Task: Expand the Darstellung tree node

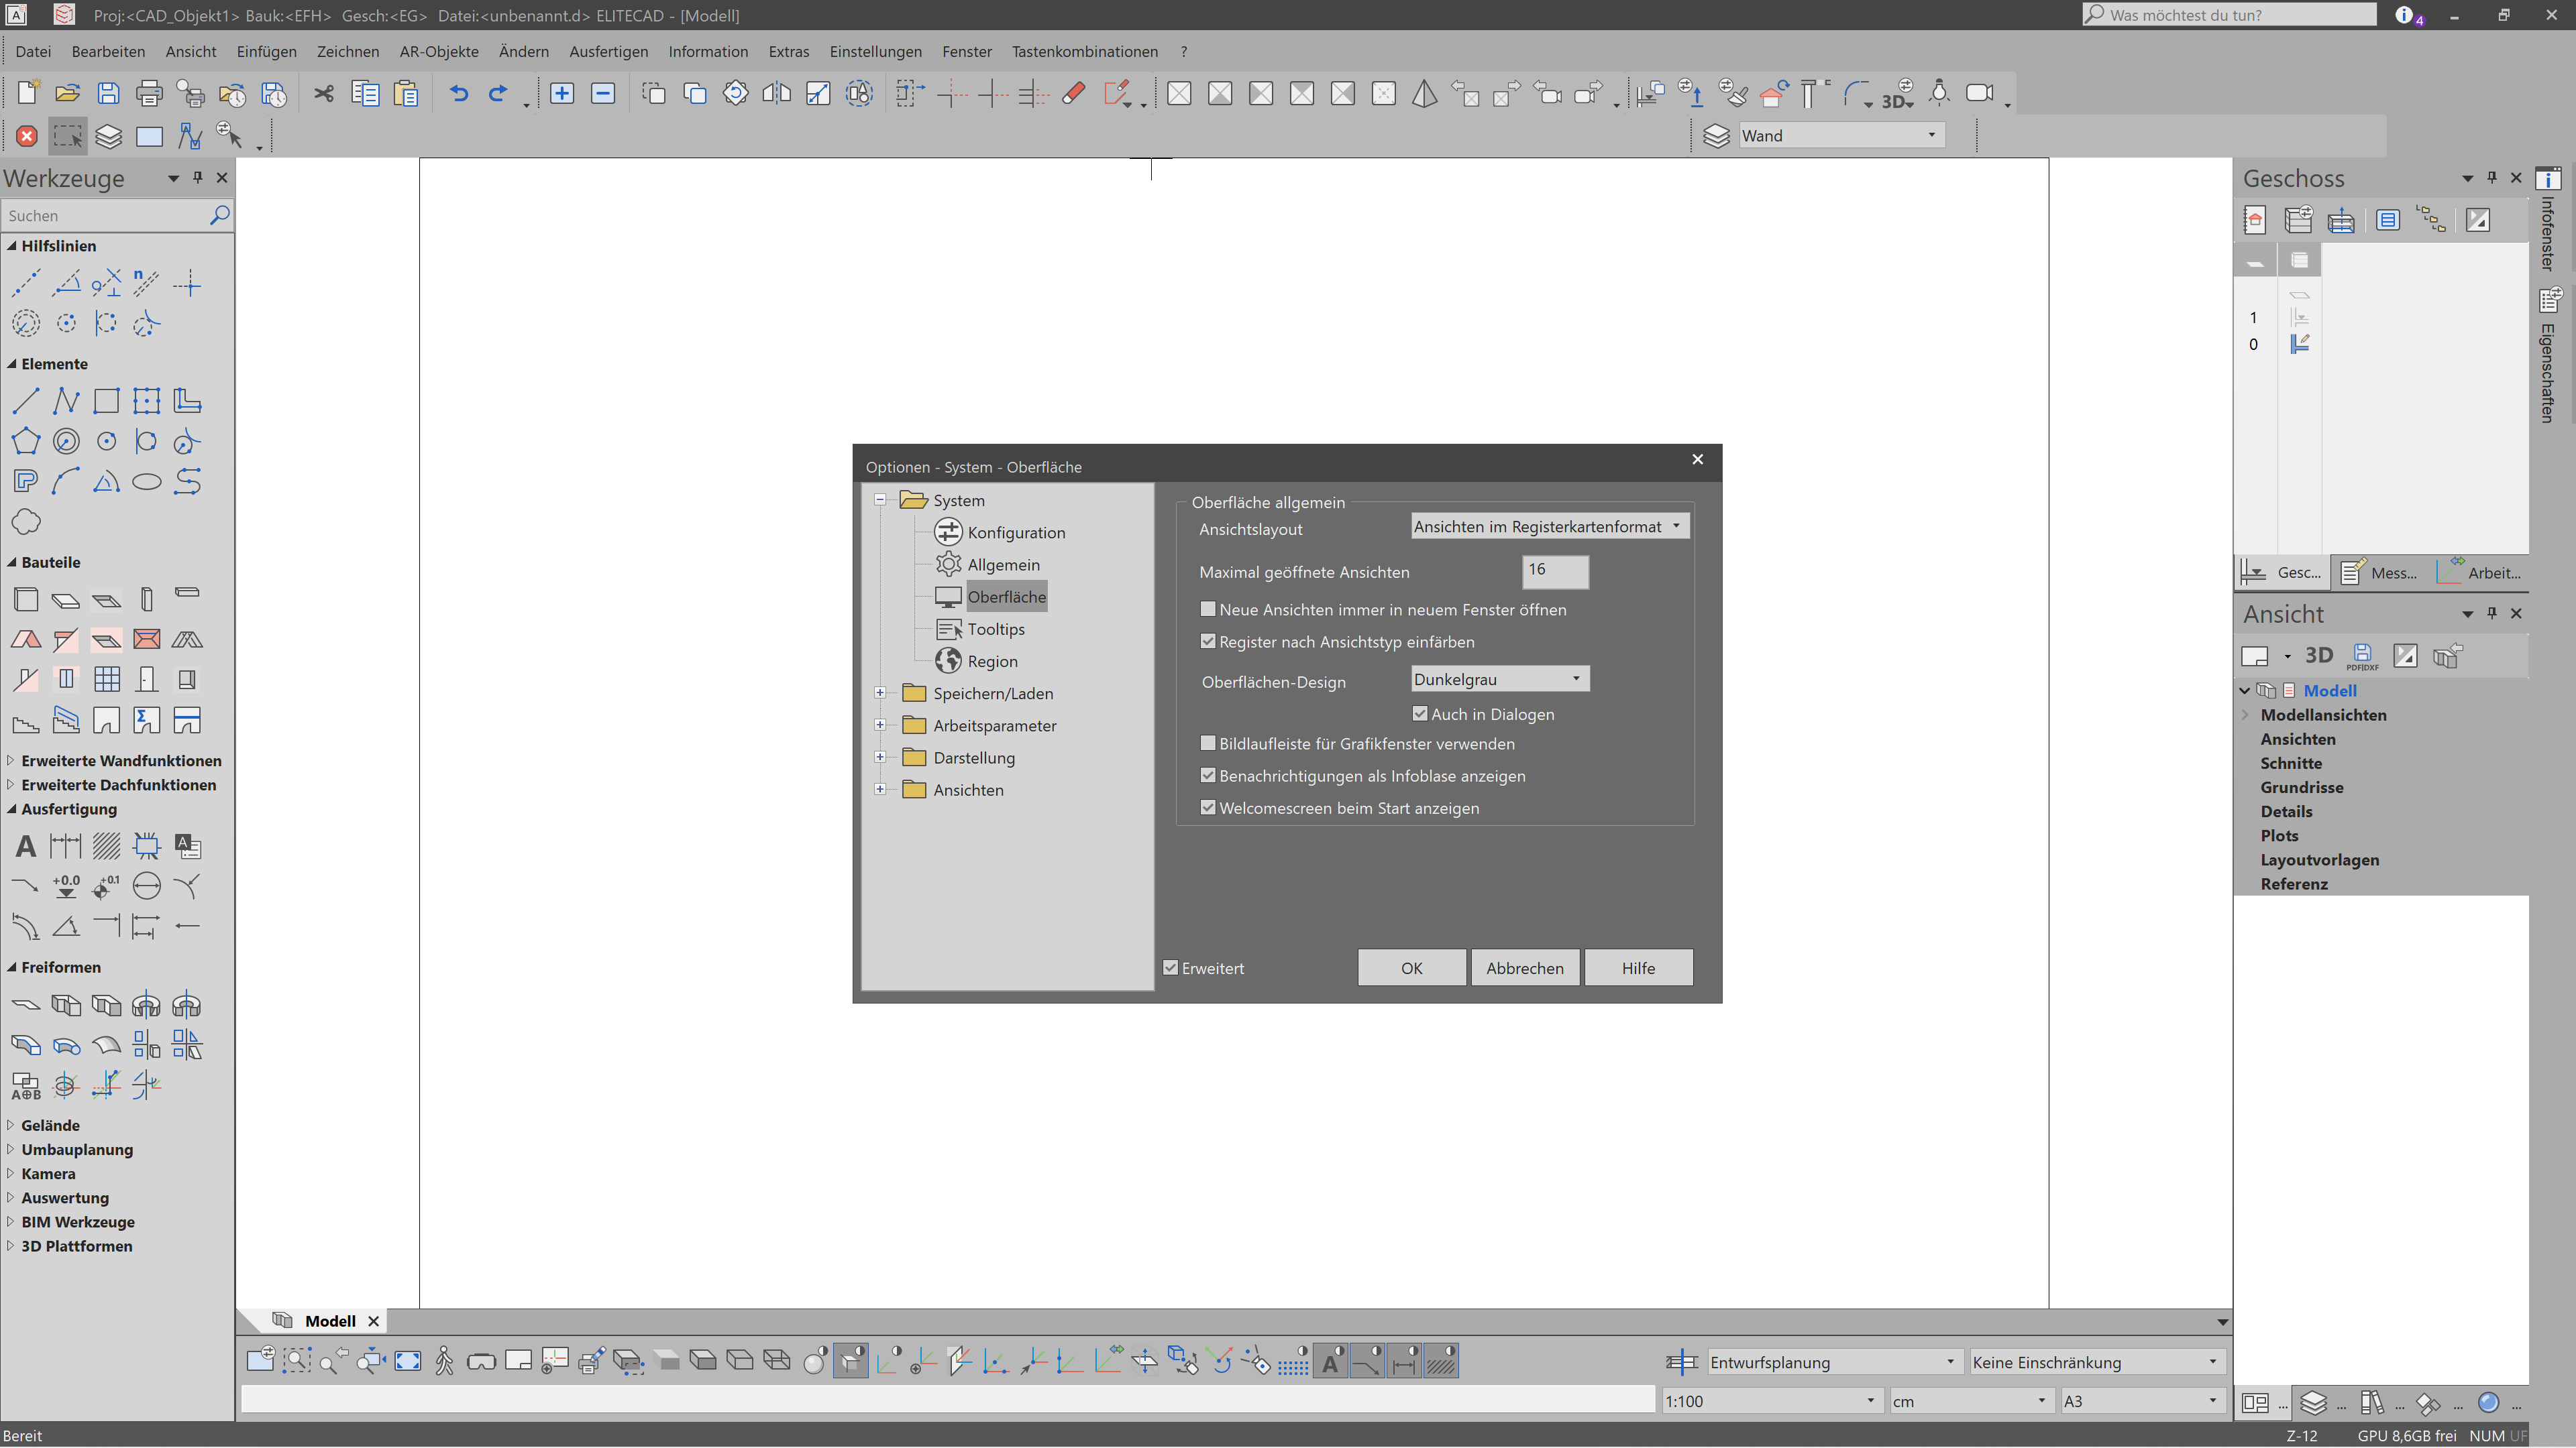Action: (881, 756)
